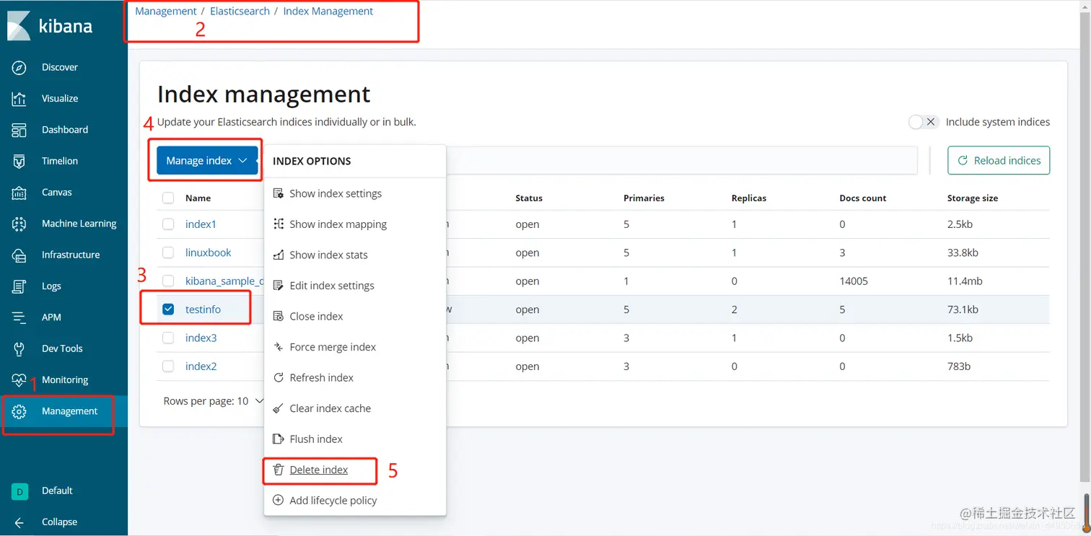Click the Management gear icon
The width and height of the screenshot is (1091, 536).
pos(19,411)
